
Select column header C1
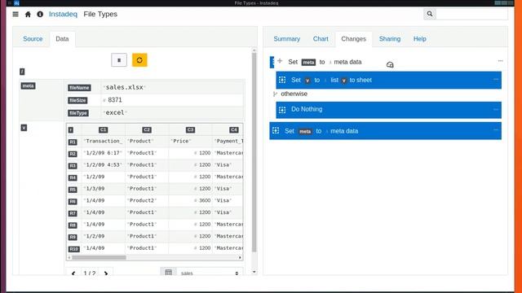104,130
